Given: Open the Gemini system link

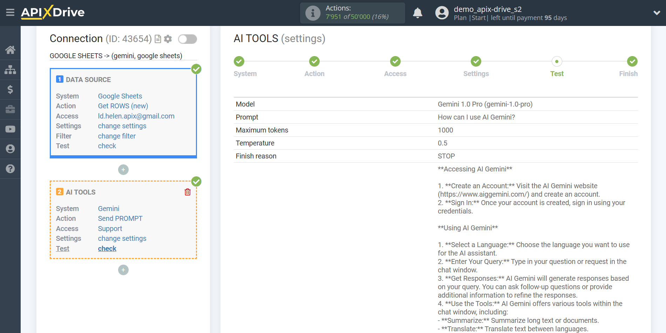Looking at the screenshot, I should click(109, 209).
